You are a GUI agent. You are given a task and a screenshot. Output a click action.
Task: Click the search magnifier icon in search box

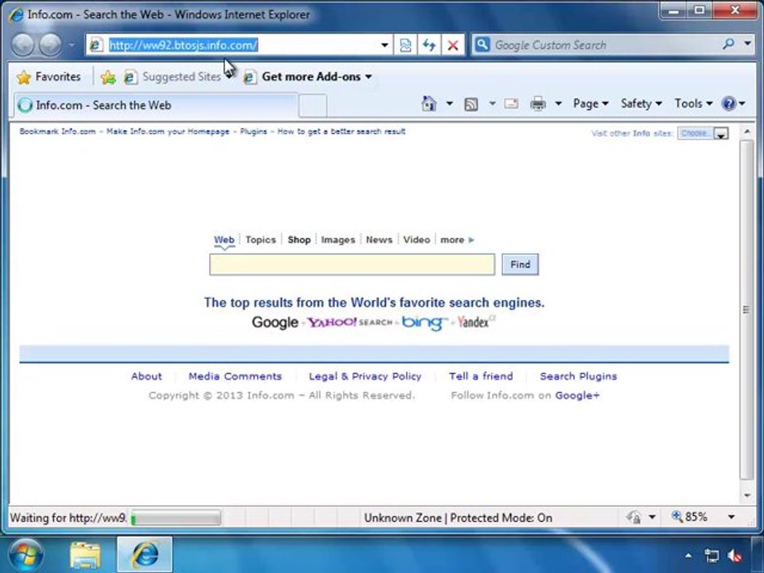click(x=729, y=45)
